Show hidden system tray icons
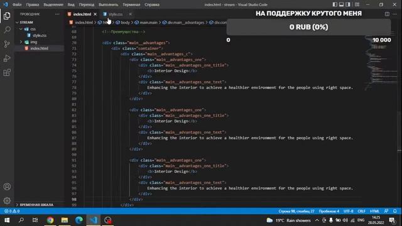The height and width of the screenshot is (226, 402). pos(317,220)
